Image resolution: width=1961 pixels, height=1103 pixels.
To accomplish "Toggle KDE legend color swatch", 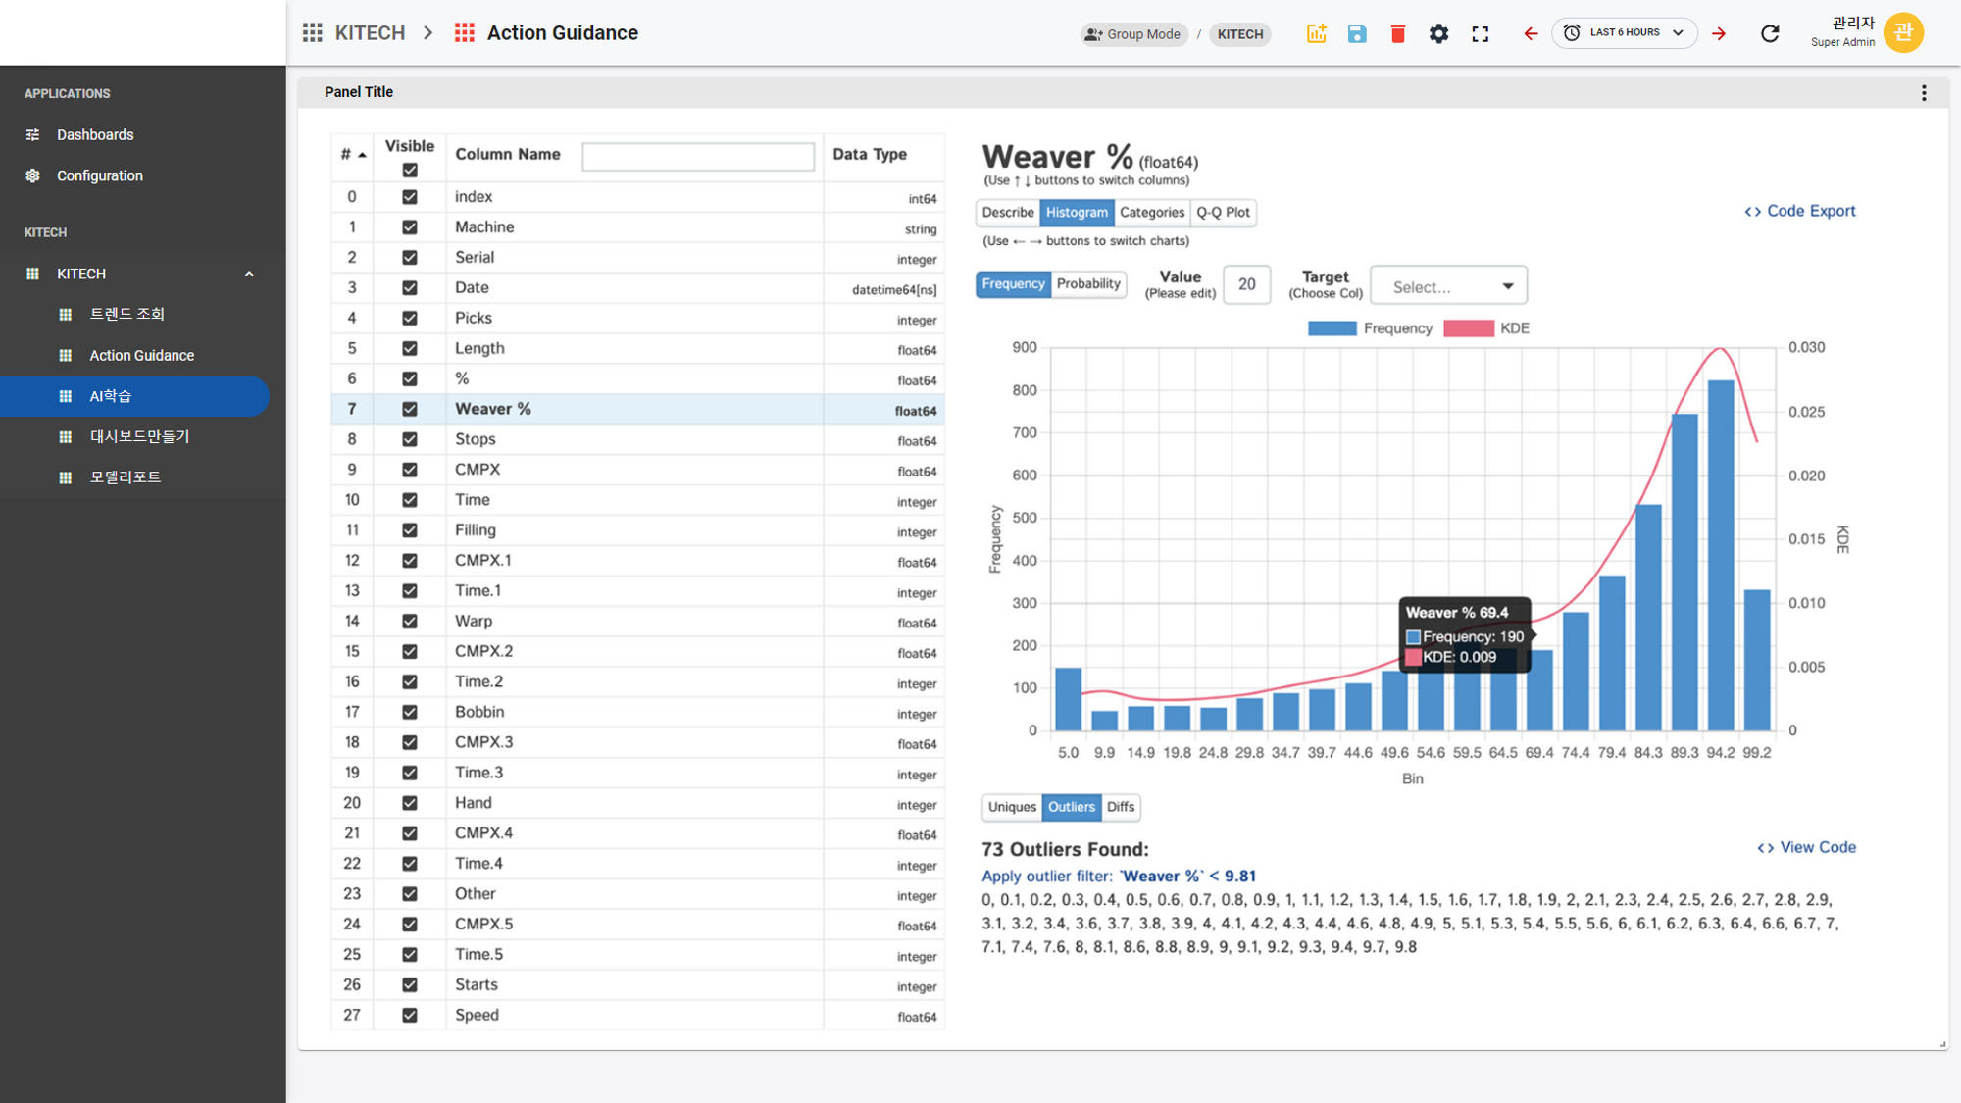I will [1468, 328].
